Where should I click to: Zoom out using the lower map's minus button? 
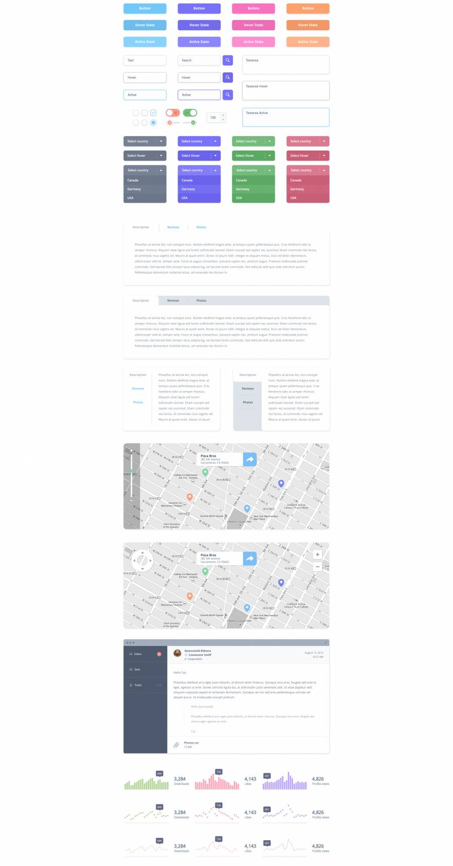(318, 567)
